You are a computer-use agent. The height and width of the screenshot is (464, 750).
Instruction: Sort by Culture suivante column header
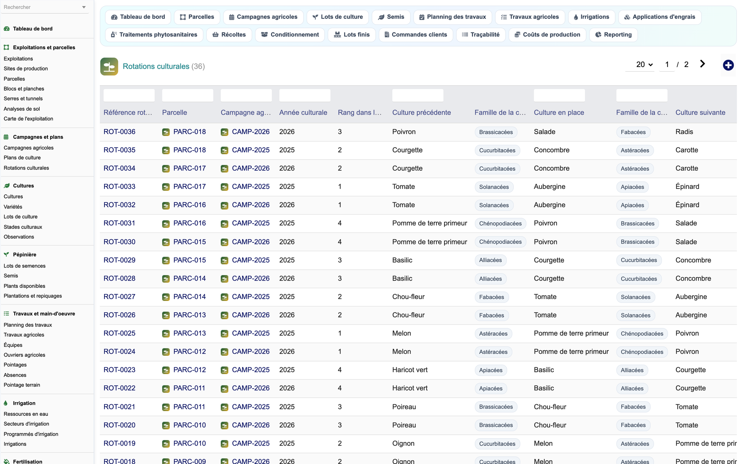point(700,113)
